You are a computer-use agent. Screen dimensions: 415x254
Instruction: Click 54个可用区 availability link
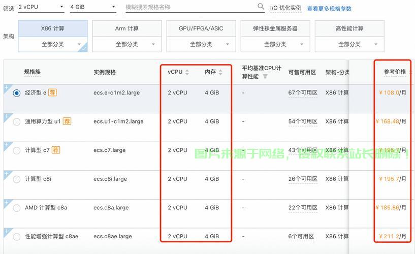coord(303,122)
